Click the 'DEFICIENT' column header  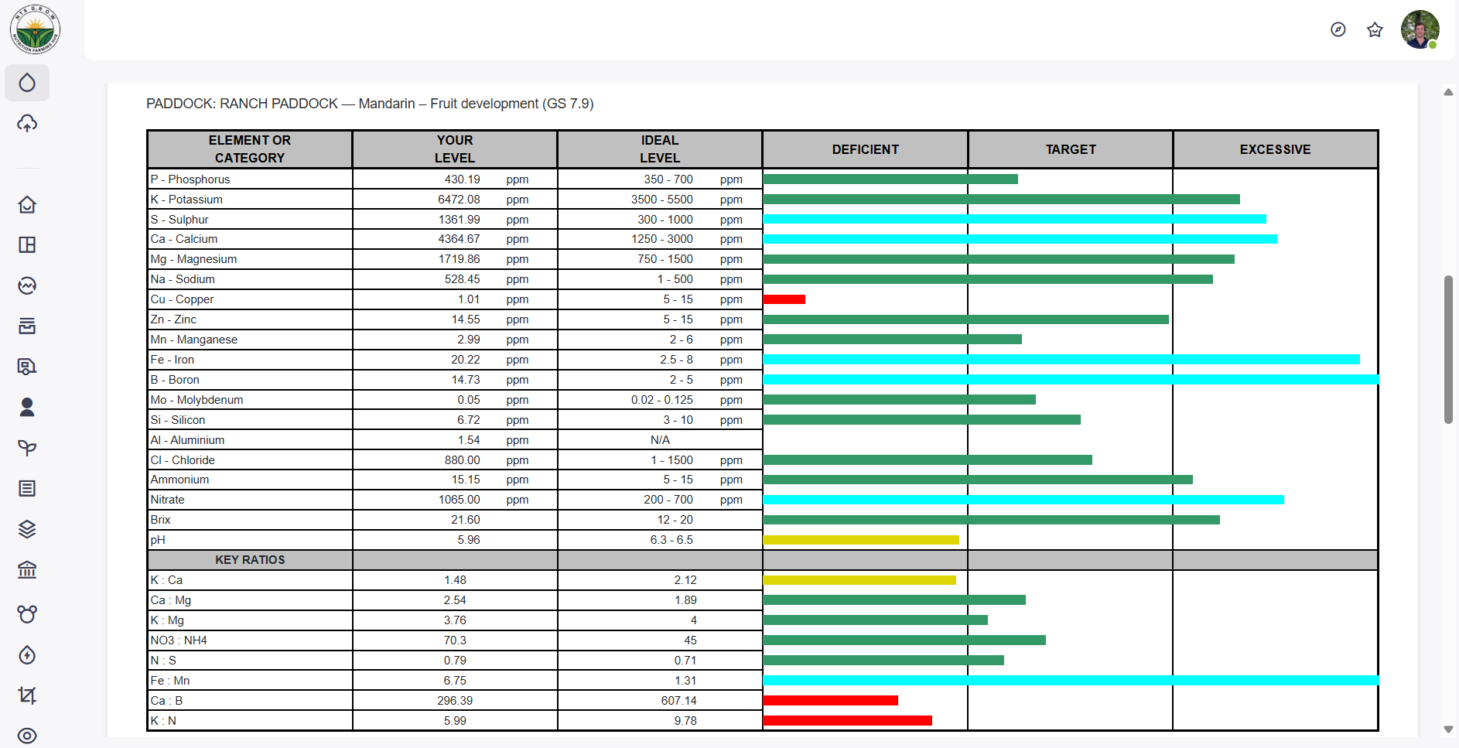pos(866,149)
